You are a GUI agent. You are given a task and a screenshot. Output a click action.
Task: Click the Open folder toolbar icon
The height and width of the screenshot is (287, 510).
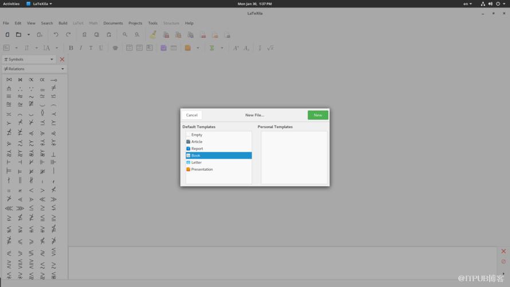(18, 34)
